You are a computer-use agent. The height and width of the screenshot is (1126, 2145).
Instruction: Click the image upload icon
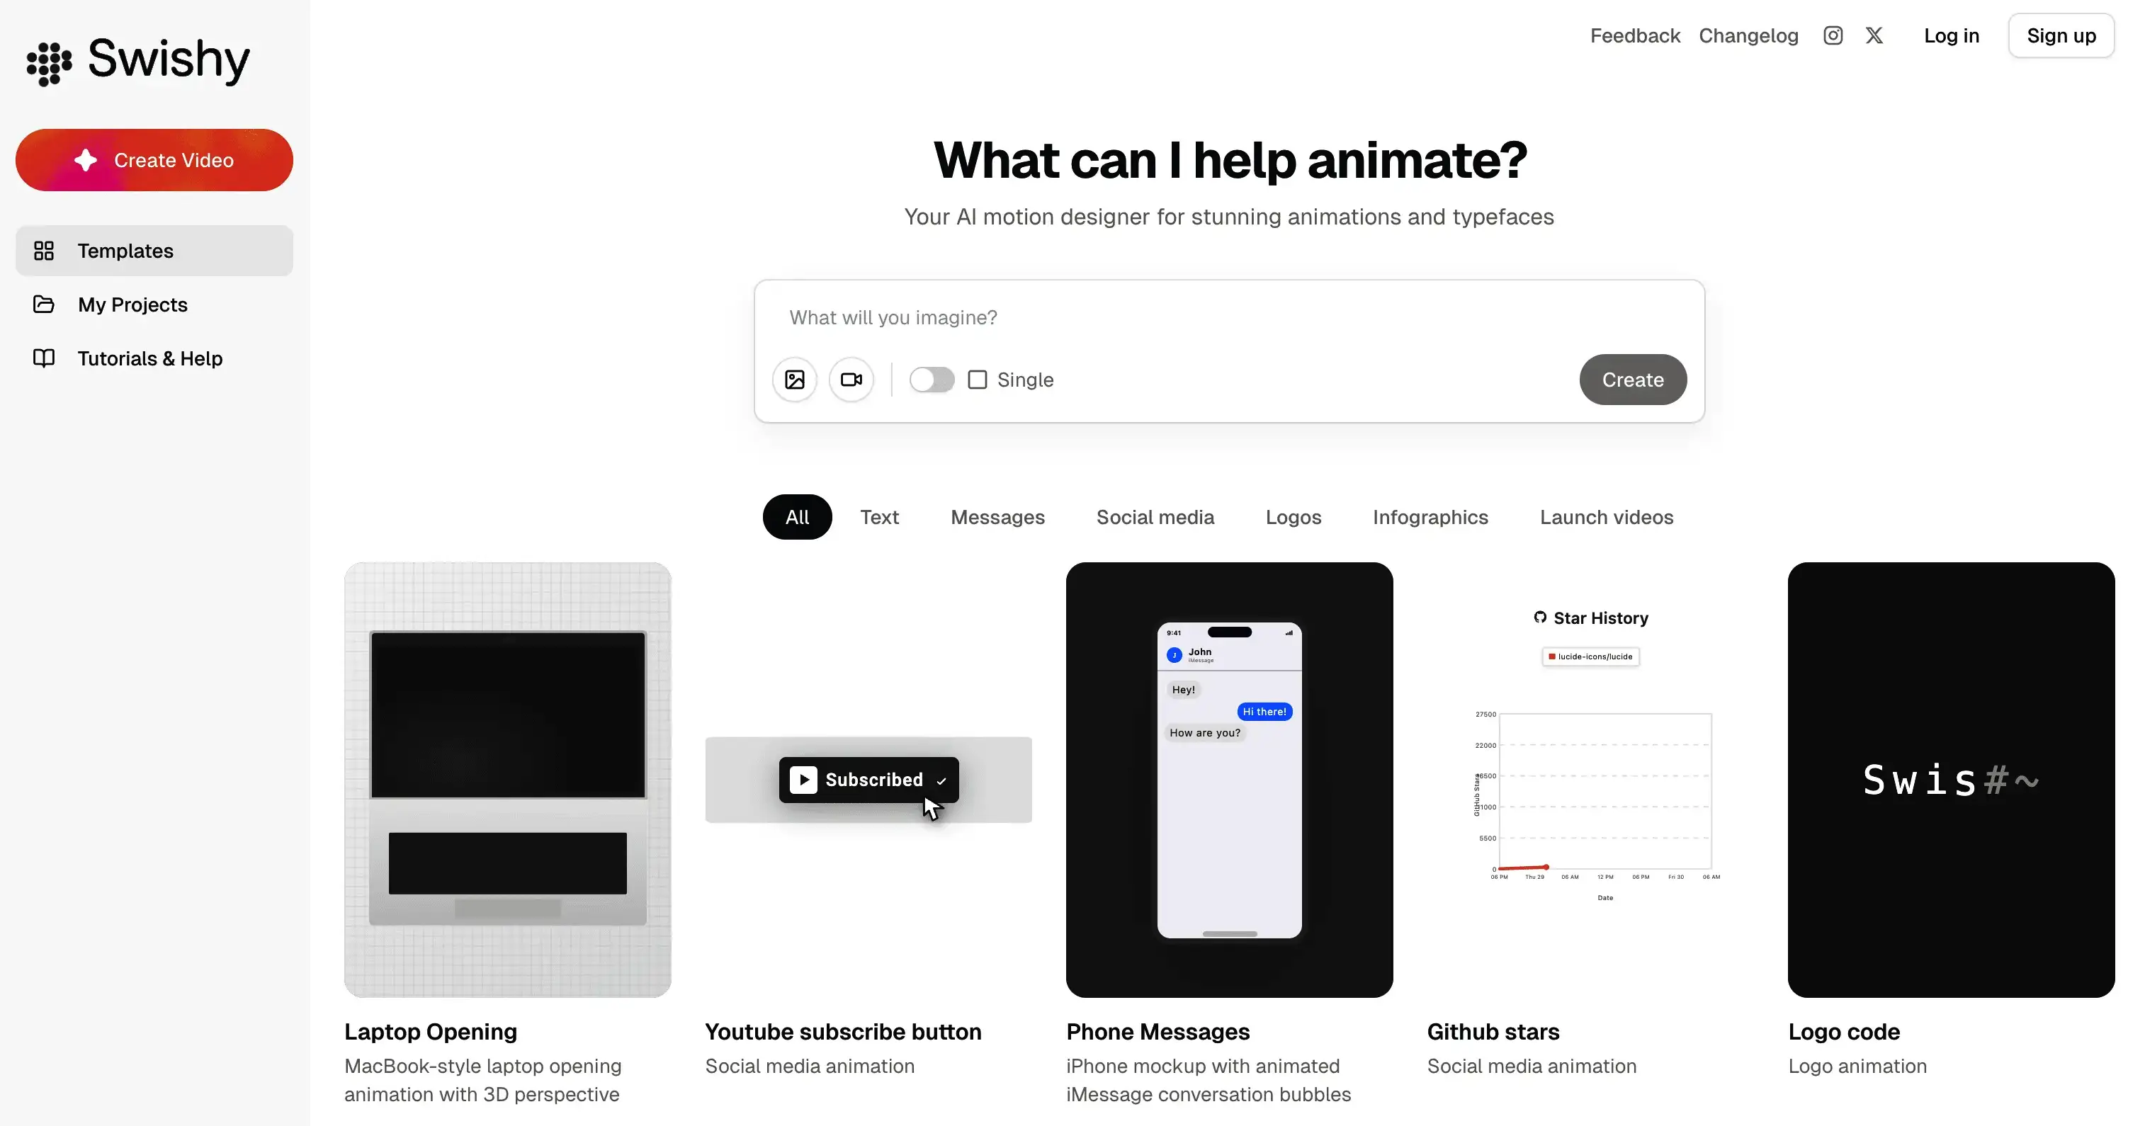794,380
